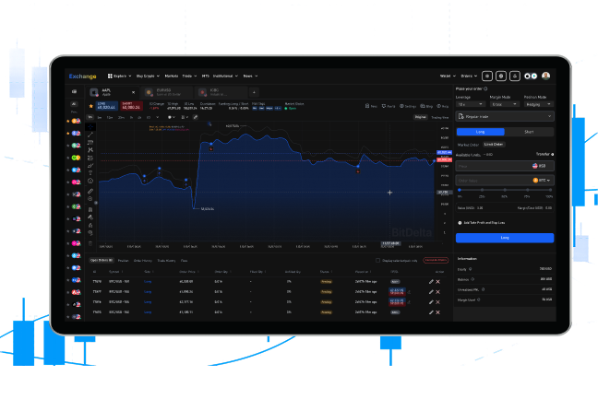Open the Leverage 10x dropdown
This screenshot has width=598, height=411.
[x=471, y=104]
